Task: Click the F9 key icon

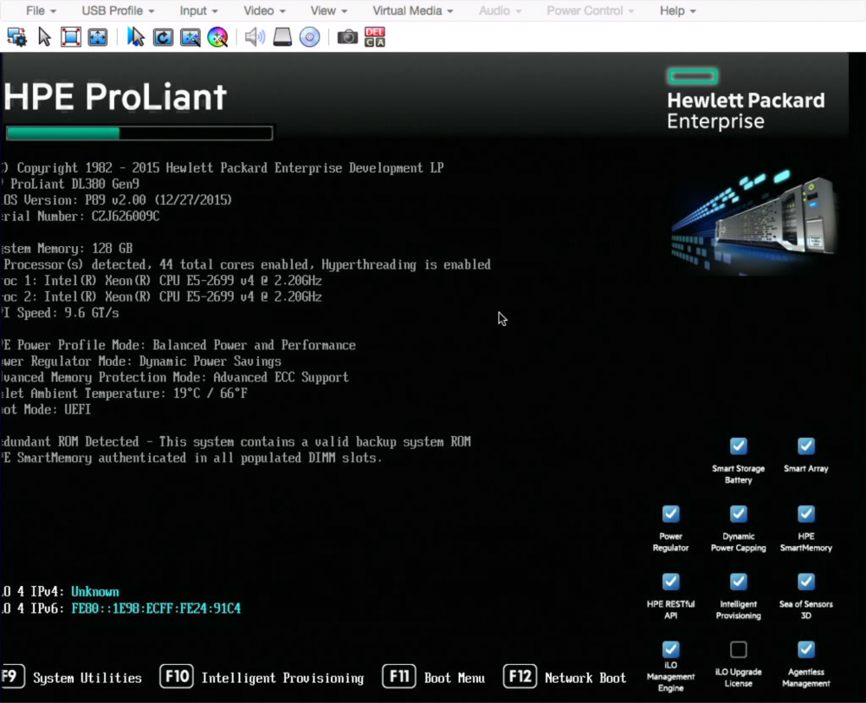Action: [x=12, y=676]
